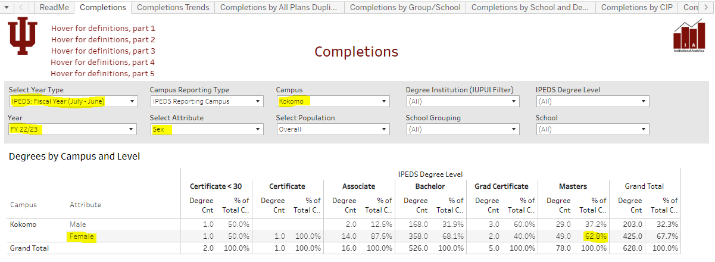Open the Select Year Type dropdown
The width and height of the screenshot is (715, 262).
pos(73,102)
